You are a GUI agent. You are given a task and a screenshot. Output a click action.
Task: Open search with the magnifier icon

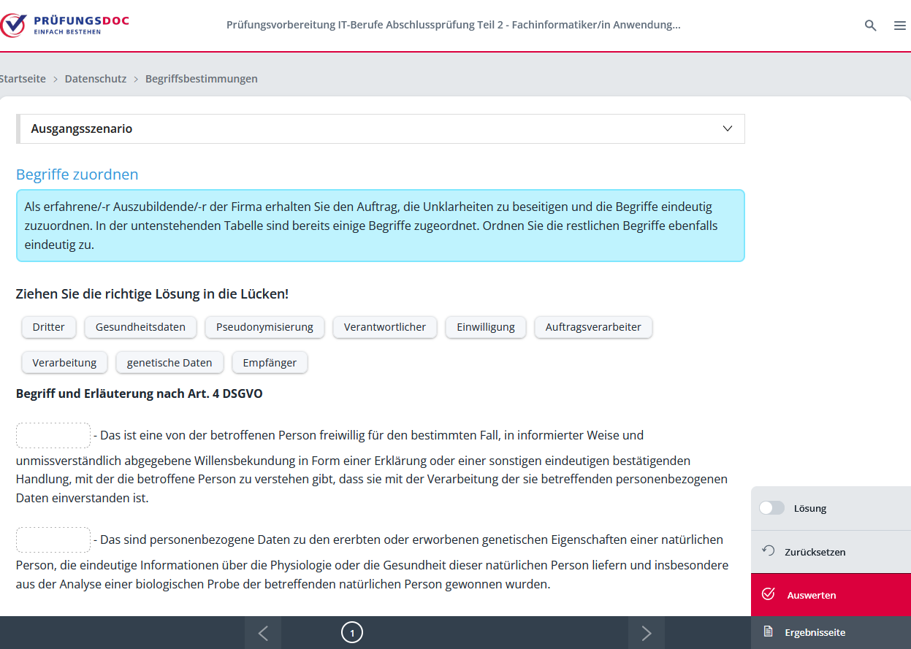[870, 26]
